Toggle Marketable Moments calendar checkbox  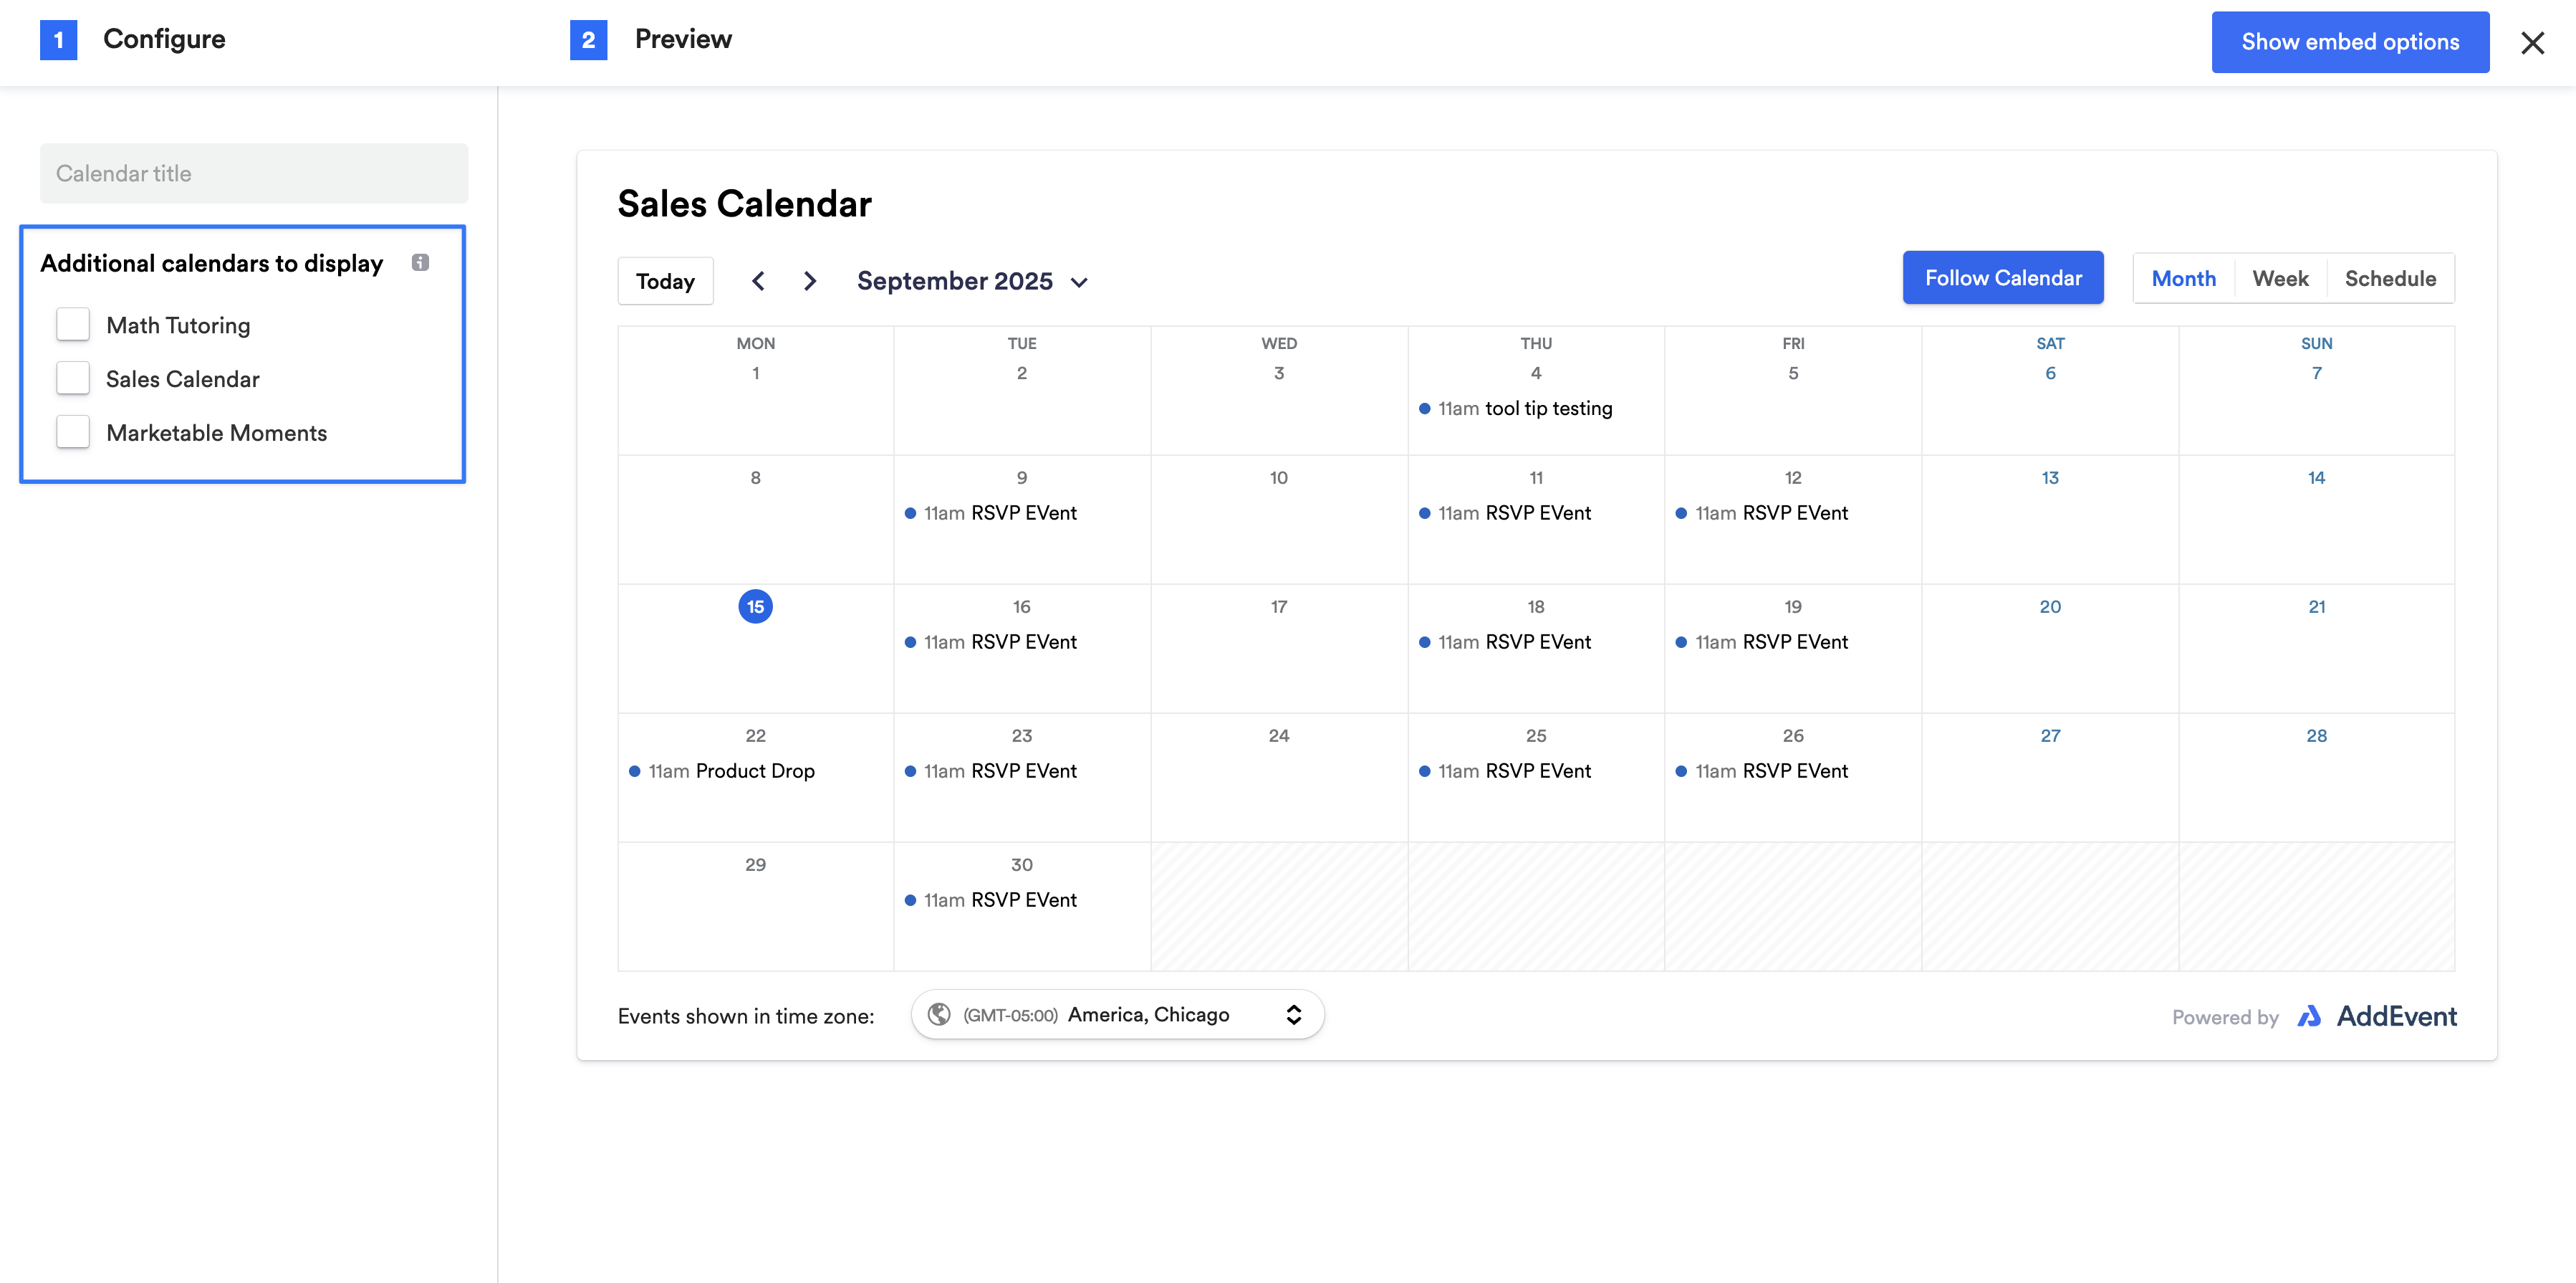click(73, 432)
